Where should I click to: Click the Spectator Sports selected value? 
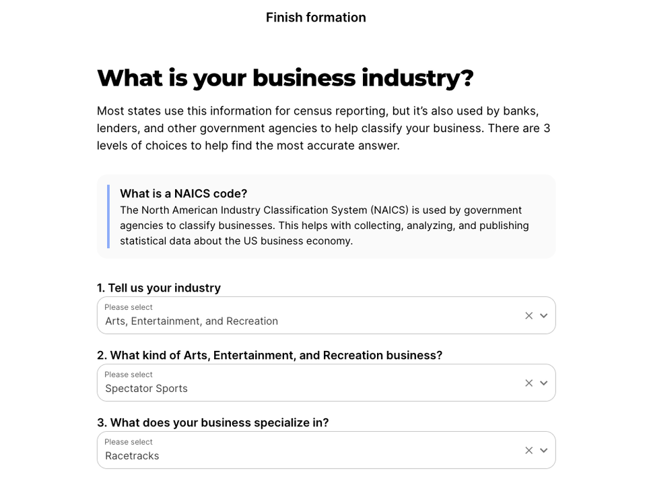[x=145, y=388]
